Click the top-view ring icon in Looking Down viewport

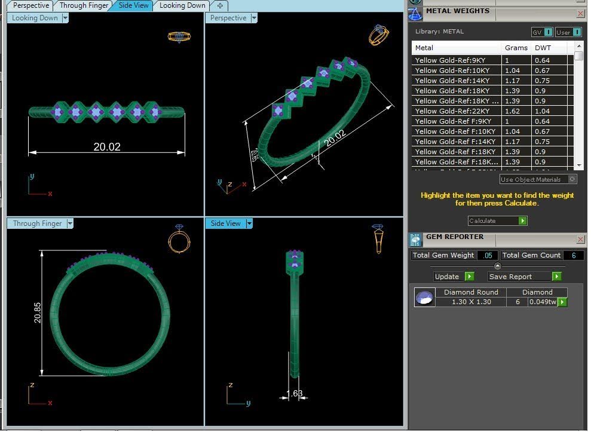179,36
